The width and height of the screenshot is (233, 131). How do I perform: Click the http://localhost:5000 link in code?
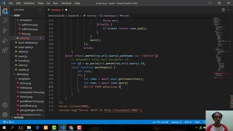click(121, 110)
